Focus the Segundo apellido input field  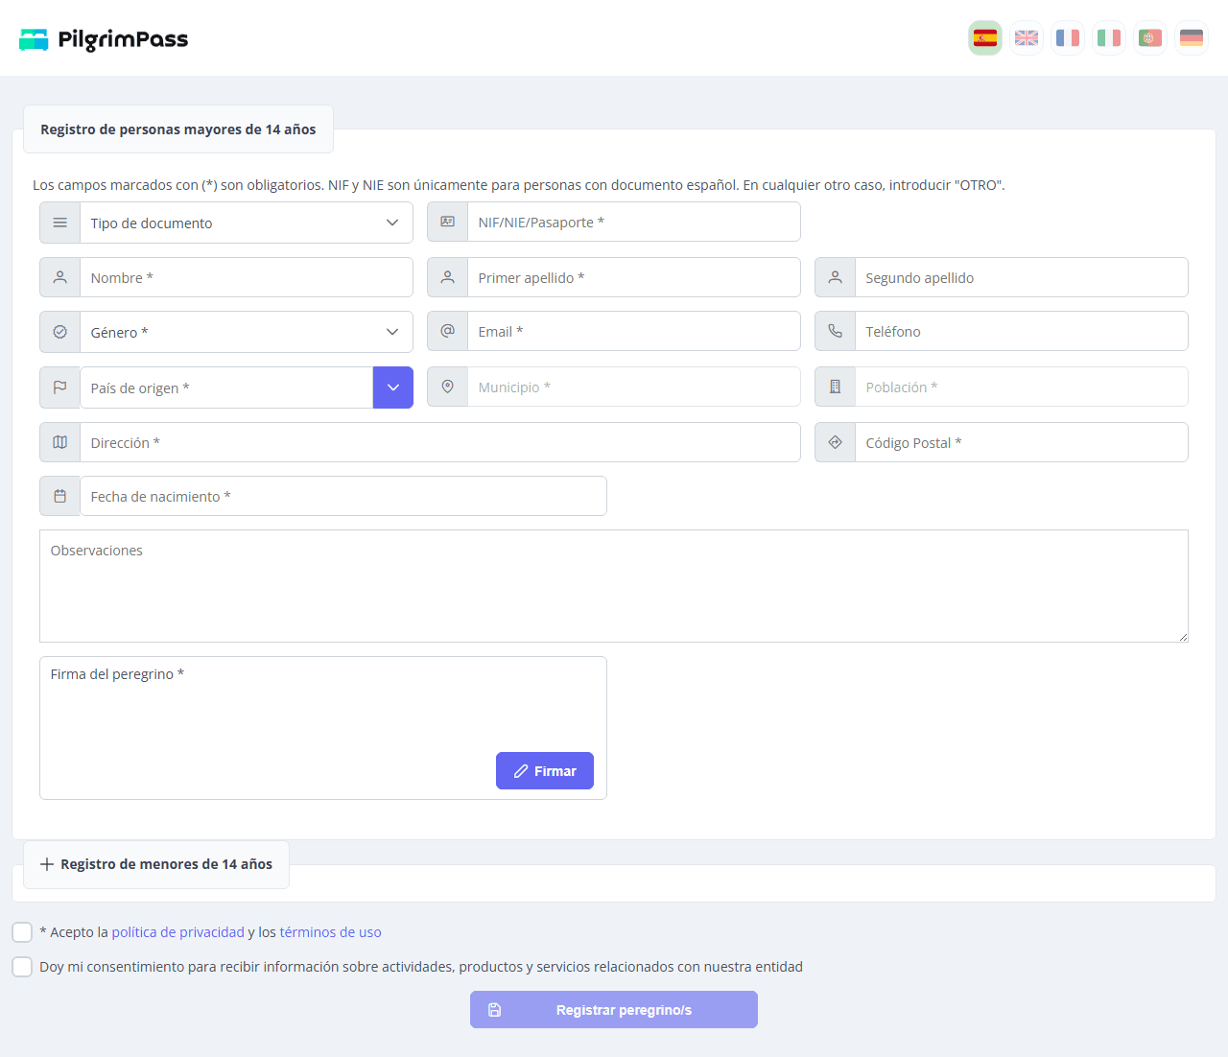click(1022, 277)
